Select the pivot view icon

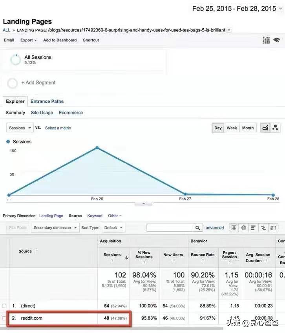(x=273, y=228)
